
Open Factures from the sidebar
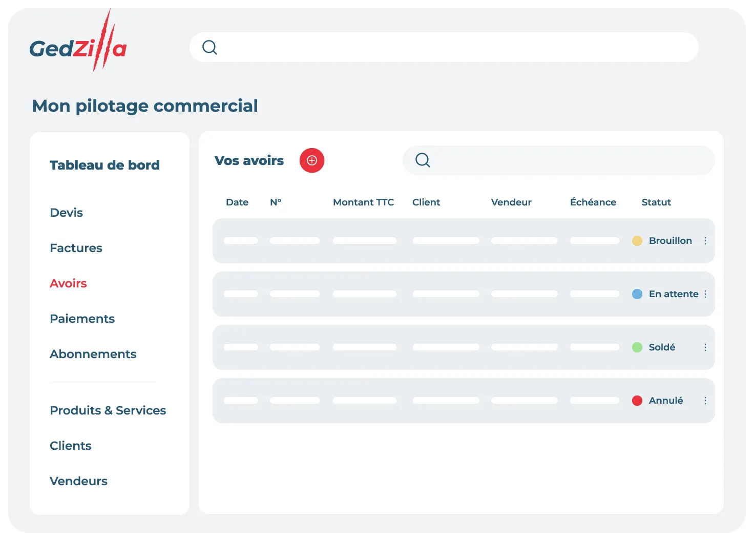pos(76,248)
